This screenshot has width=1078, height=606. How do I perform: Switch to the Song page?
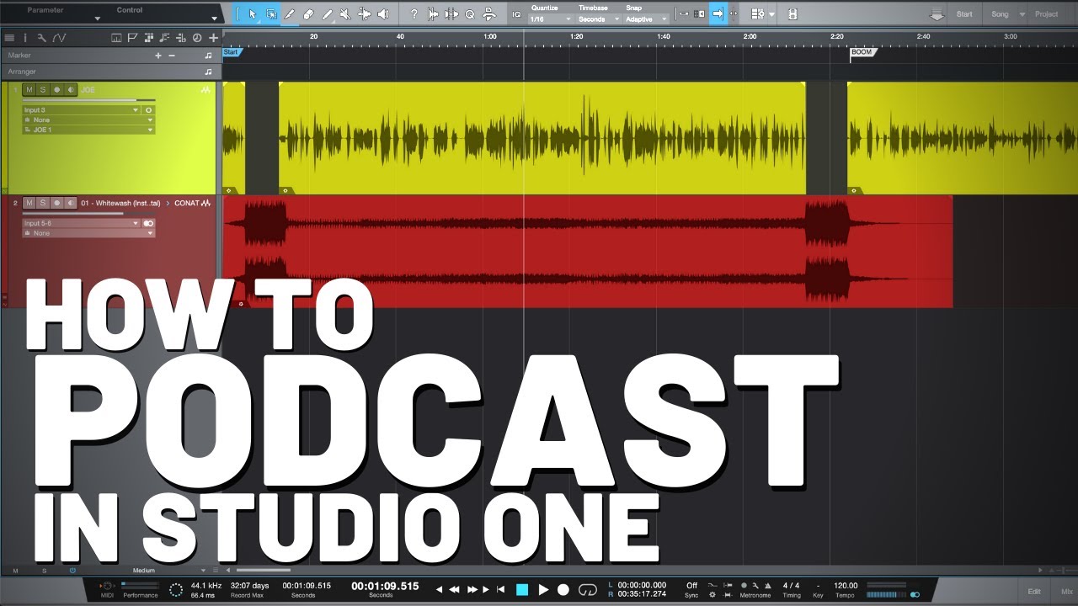click(x=1000, y=14)
